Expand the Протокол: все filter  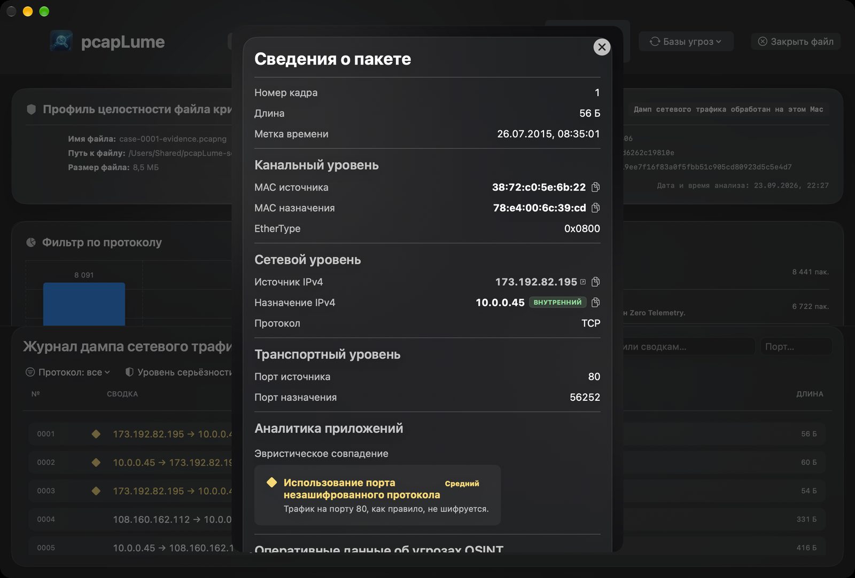click(x=68, y=372)
